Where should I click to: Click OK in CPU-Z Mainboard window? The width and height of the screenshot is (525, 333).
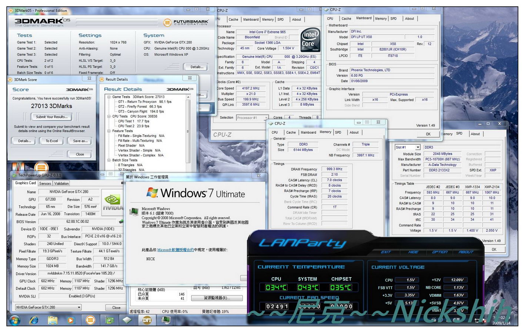pos(428,134)
